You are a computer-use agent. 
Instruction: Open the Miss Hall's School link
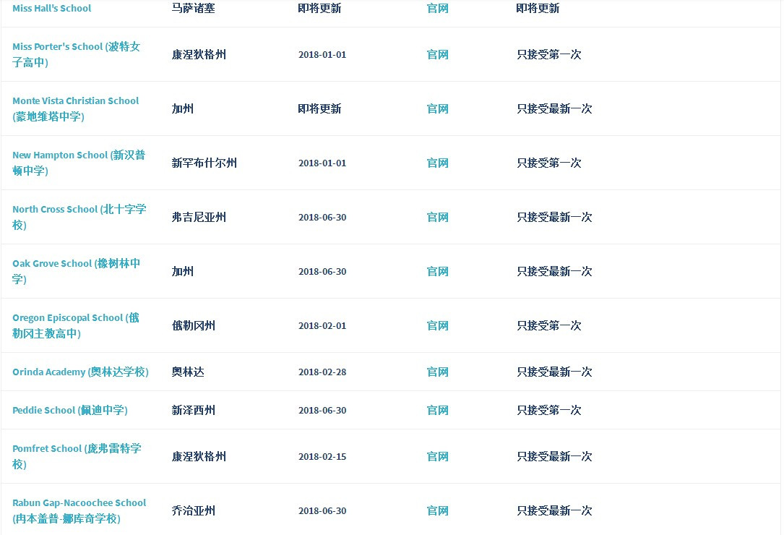coord(52,9)
